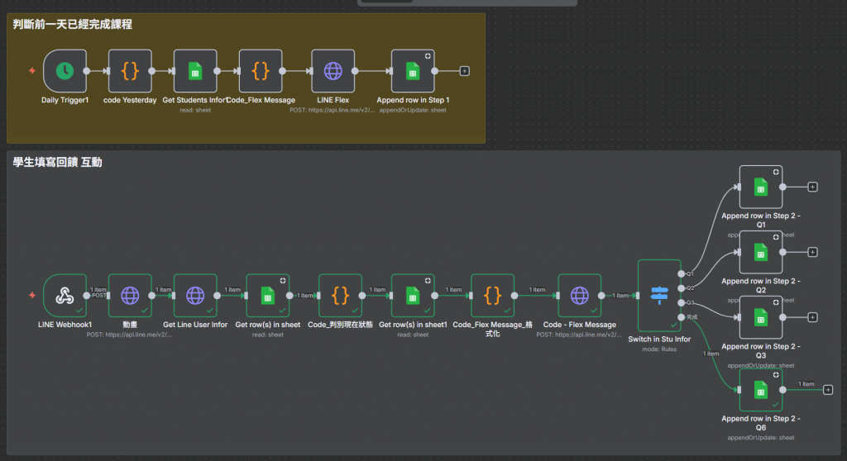The width and height of the screenshot is (847, 461).
Task: Open Code_判別現在狀態 code node
Action: click(340, 295)
